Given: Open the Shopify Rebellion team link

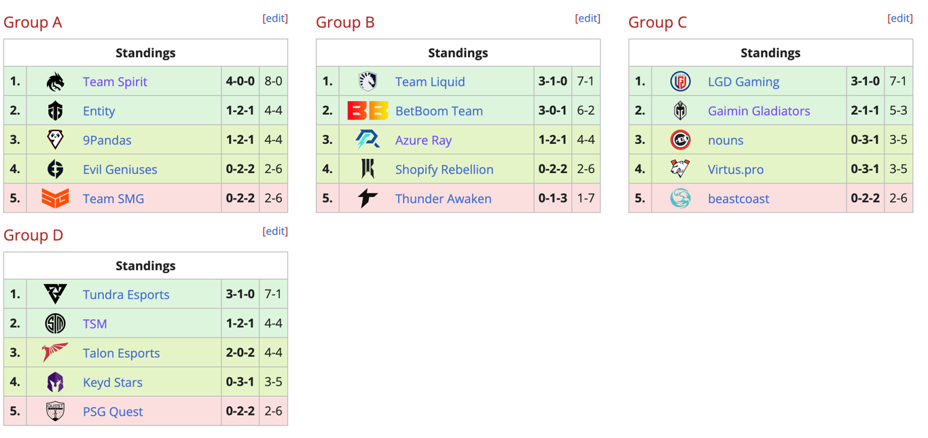Looking at the screenshot, I should [444, 169].
